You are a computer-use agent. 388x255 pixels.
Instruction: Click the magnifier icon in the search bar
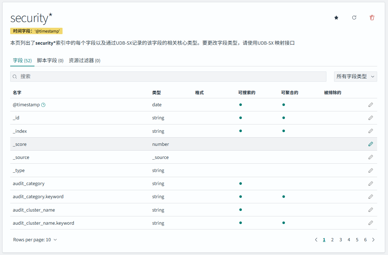pos(15,77)
